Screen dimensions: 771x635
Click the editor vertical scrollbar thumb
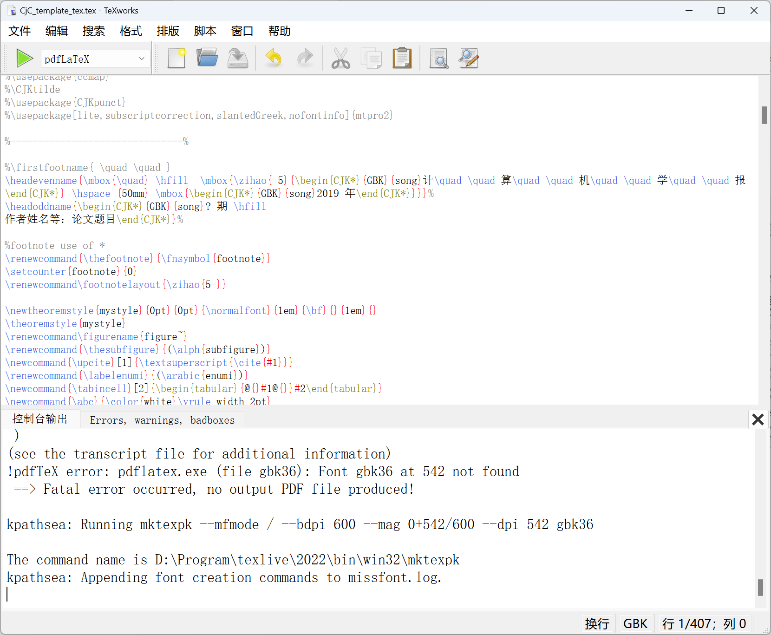(764, 115)
